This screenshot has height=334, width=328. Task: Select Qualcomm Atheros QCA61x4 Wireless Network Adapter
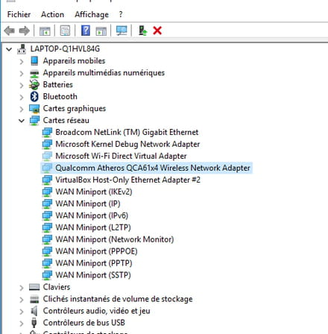(153, 168)
